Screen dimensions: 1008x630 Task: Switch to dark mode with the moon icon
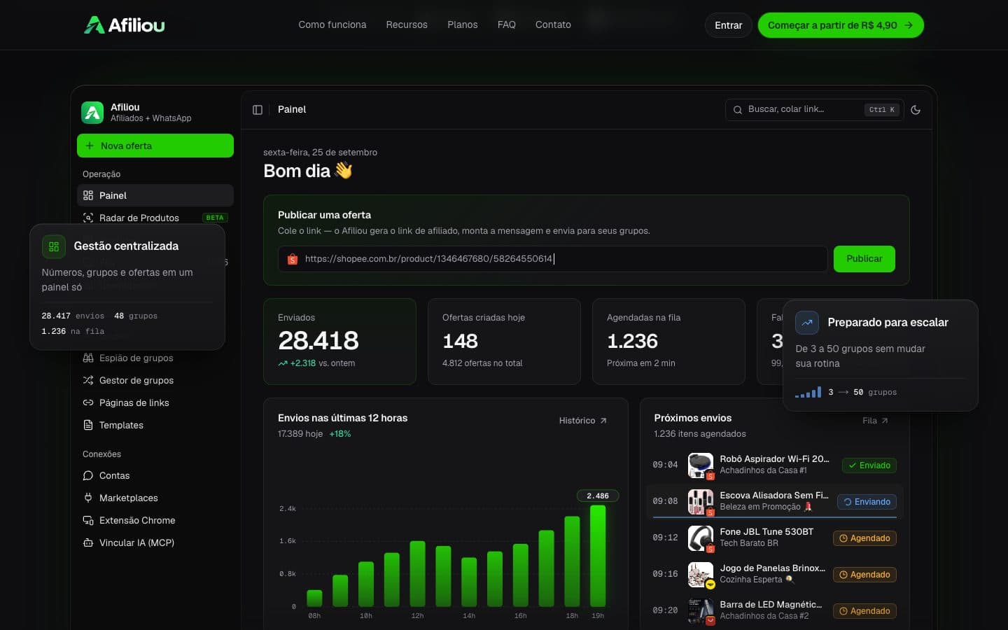coord(916,110)
